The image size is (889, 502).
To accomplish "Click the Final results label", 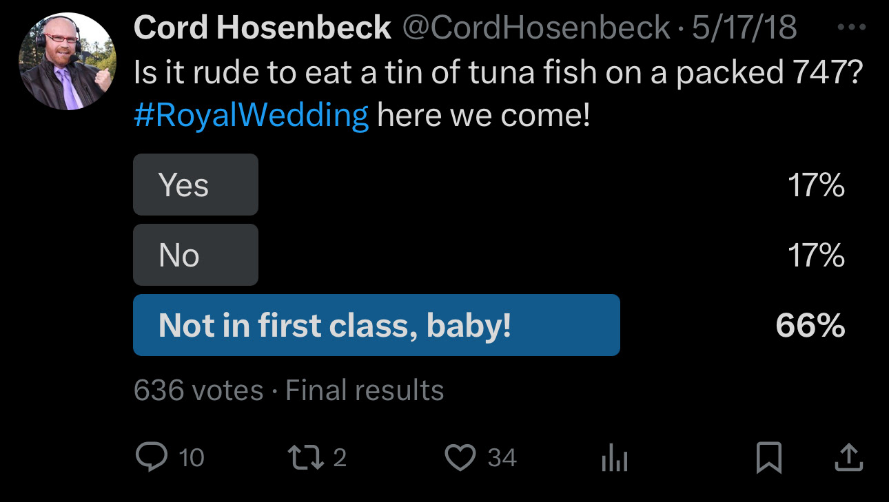I will tap(365, 390).
